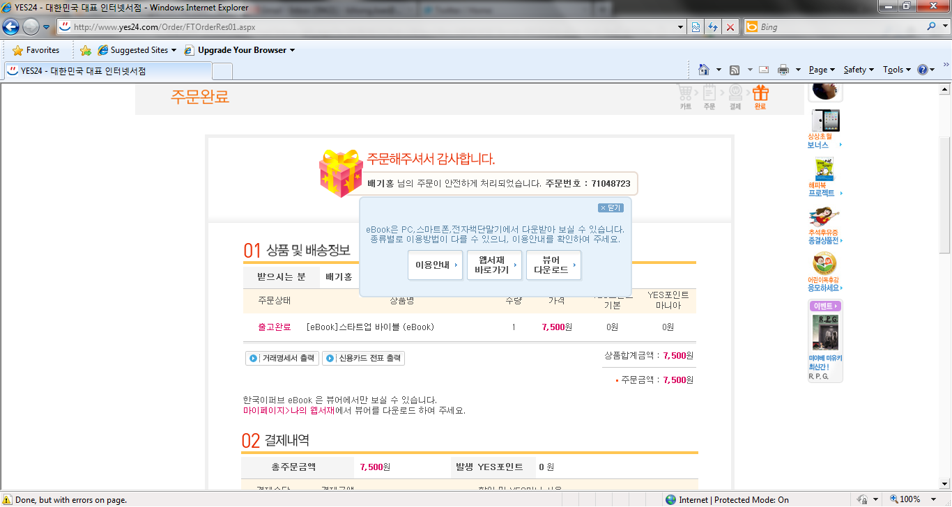Open the recent pages dropdown beside Forward
This screenshot has height=507, width=952.
(46, 27)
